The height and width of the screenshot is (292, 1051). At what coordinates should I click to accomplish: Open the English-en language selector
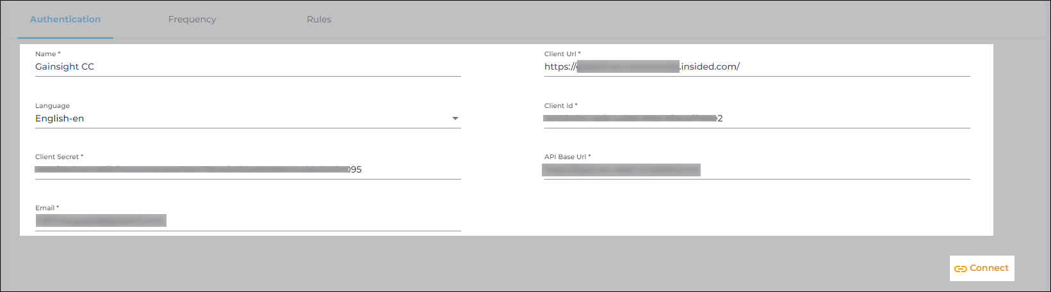tap(243, 119)
